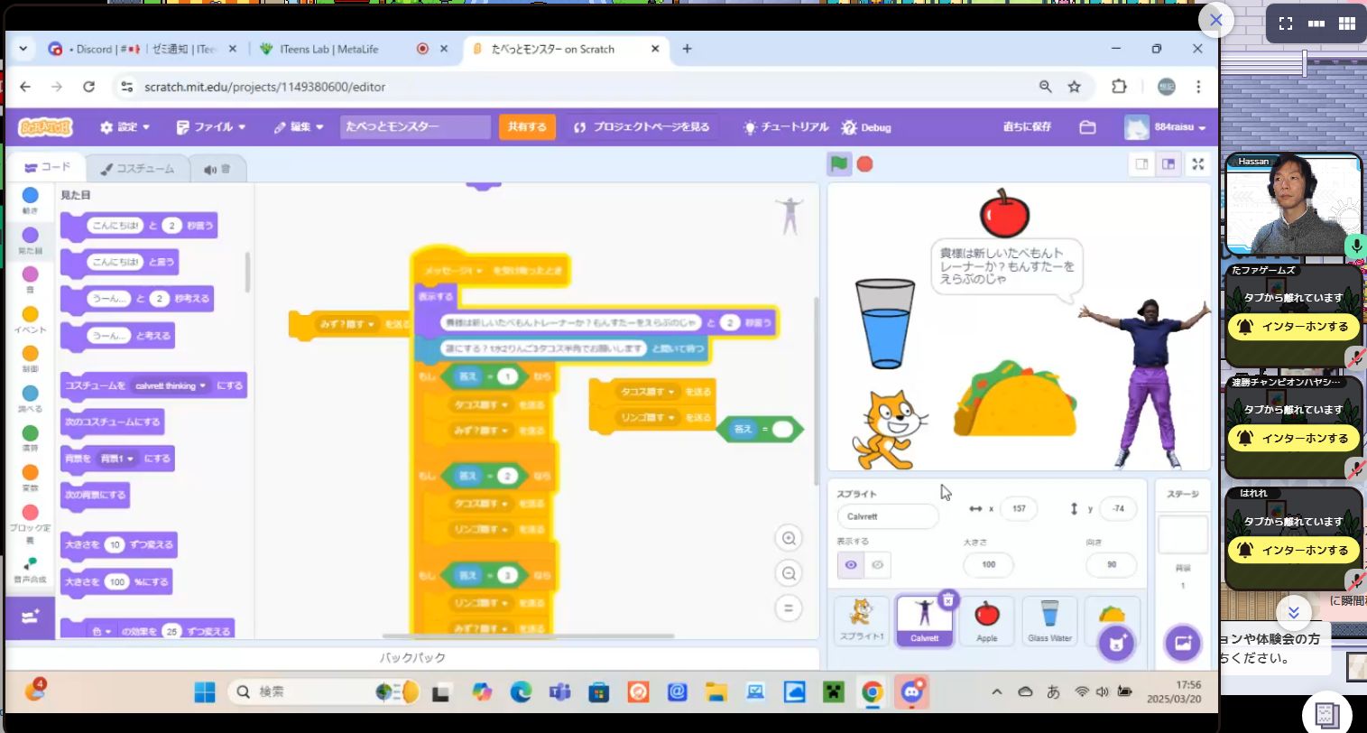The height and width of the screenshot is (733, 1367).
Task: Open the calvrett thinking costume dropdown
Action: (x=171, y=385)
